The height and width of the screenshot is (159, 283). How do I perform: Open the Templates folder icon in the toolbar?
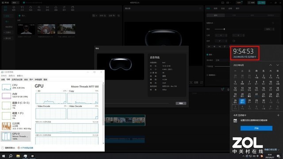pos(73,8)
